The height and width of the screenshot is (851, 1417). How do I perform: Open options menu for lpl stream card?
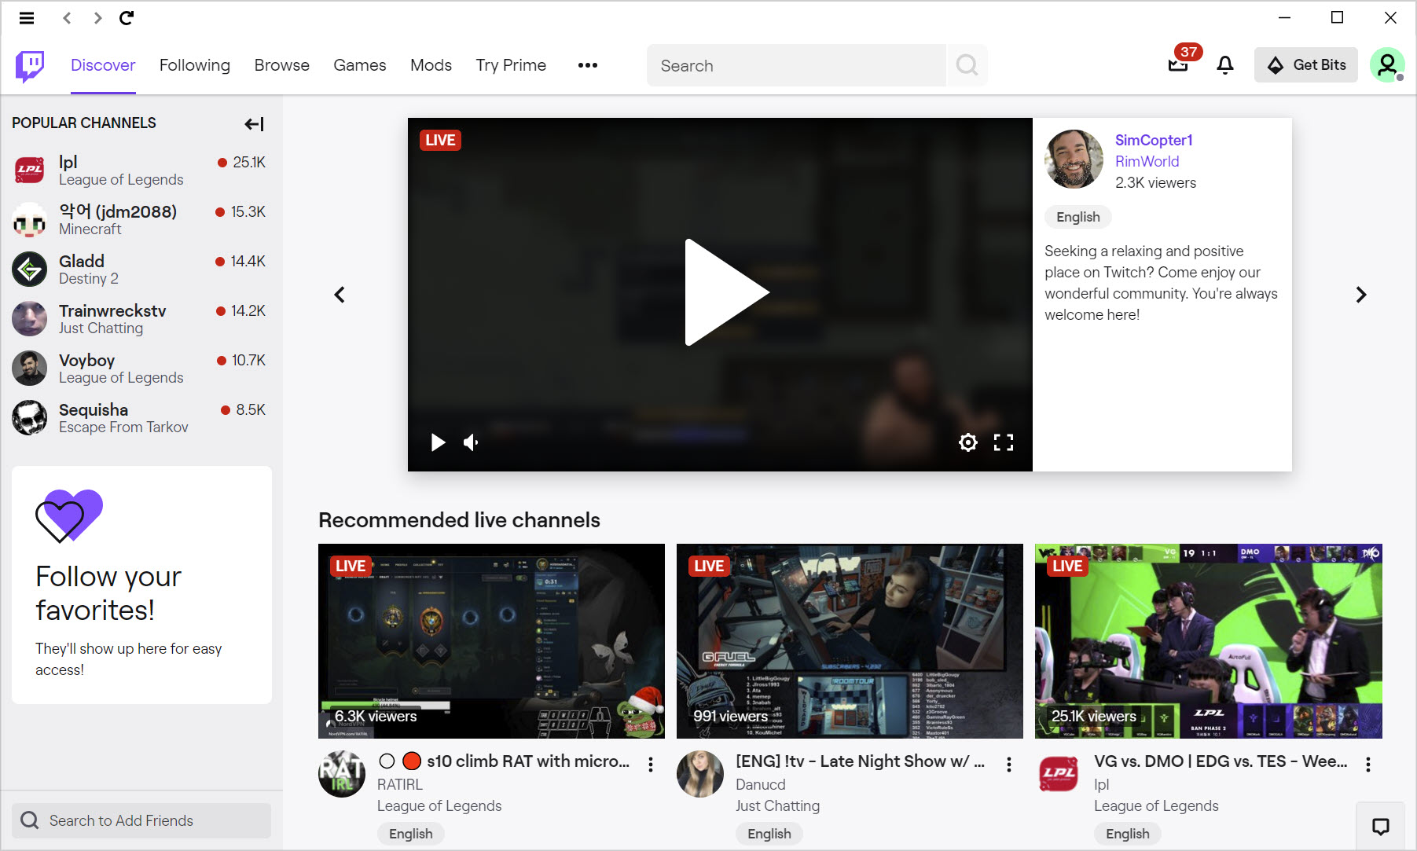click(x=1368, y=764)
